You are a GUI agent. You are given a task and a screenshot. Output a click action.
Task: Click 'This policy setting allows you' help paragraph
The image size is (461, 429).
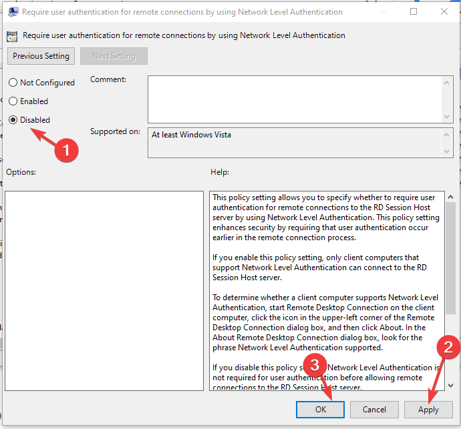(x=326, y=218)
